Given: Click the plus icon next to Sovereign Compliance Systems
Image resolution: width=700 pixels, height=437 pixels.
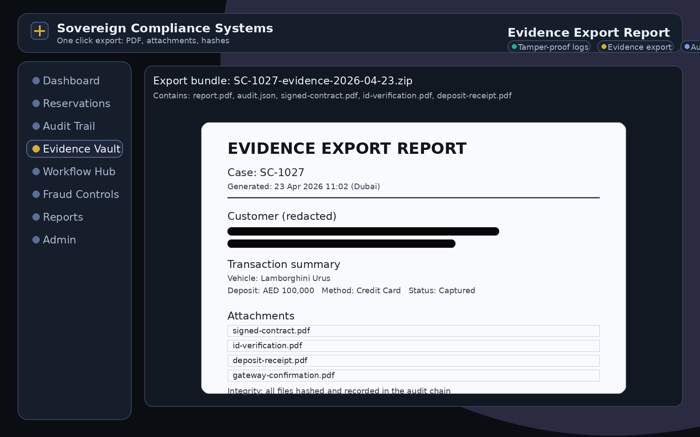Looking at the screenshot, I should (x=39, y=31).
